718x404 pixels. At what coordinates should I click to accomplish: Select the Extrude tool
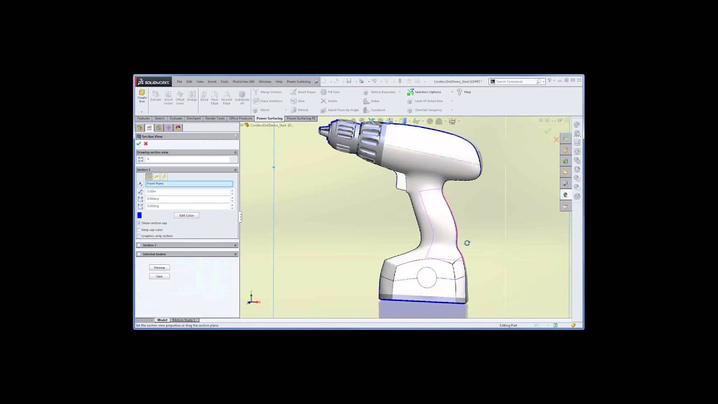155,97
